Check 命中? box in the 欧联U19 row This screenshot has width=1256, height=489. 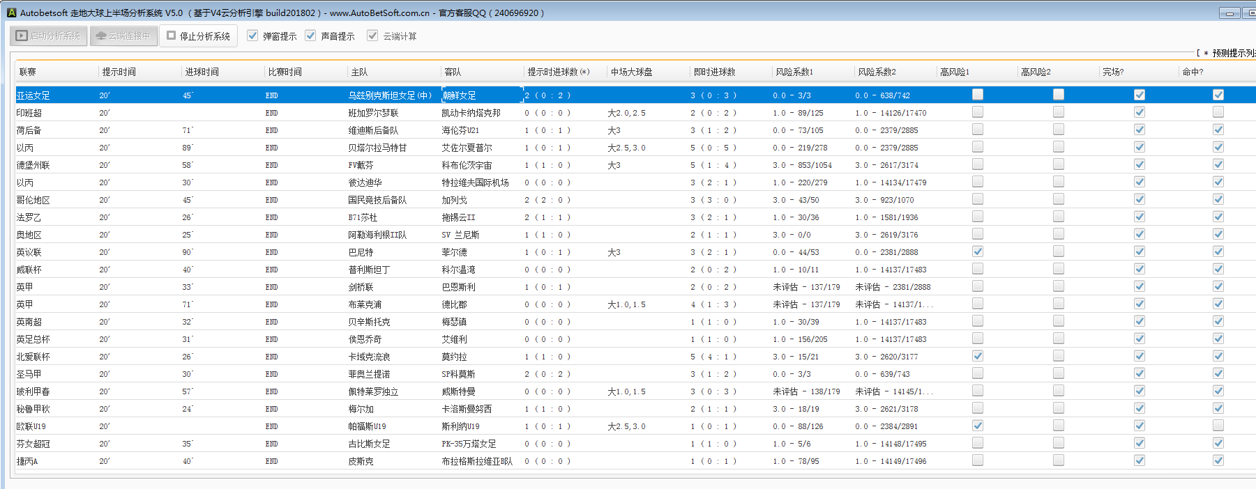pos(1218,426)
